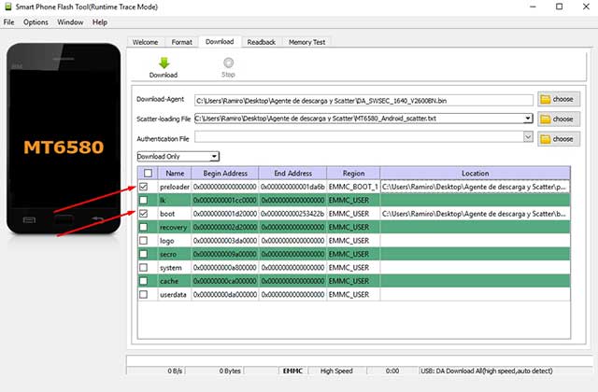Click the green Download arrow icon
598x392 pixels.
click(x=164, y=63)
